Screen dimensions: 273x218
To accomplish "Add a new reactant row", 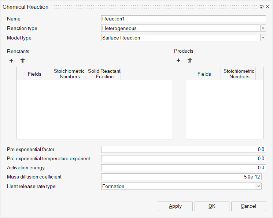I will pos(11,61).
